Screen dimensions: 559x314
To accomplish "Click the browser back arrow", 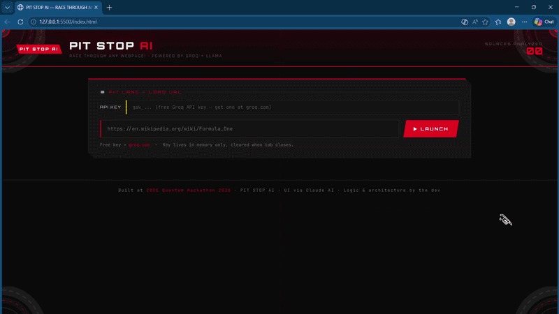I will click(7, 22).
